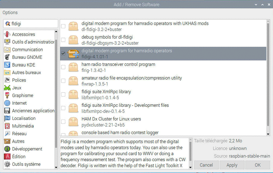273x173 pixels.
Task: Click the Communication category icon
Action: (x=7, y=50)
